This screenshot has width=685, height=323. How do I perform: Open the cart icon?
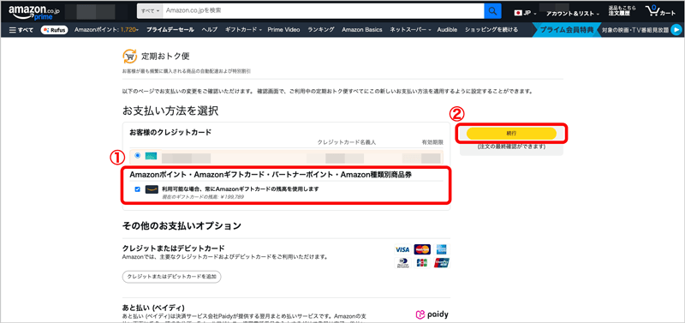pos(661,12)
